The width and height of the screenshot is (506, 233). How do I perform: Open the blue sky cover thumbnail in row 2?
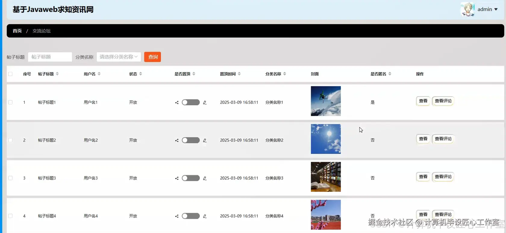(326, 139)
